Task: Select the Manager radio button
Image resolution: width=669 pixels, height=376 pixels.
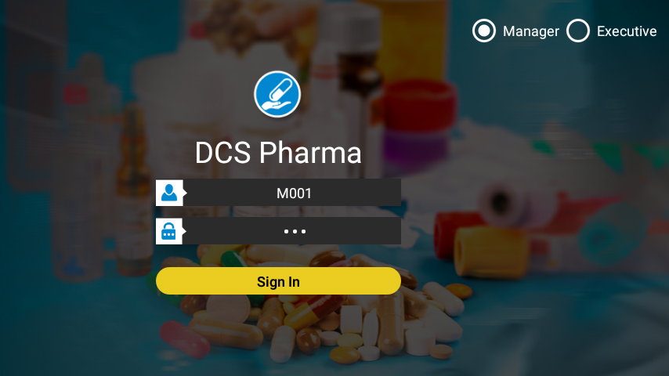Action: pos(484,31)
